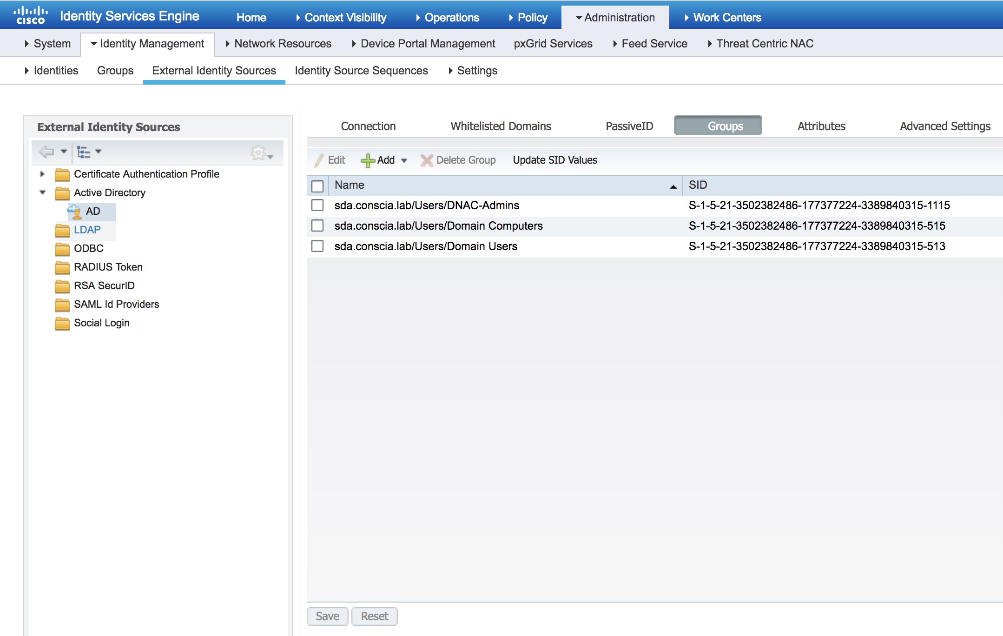Open the gear settings menu in sidebar

pos(262,153)
